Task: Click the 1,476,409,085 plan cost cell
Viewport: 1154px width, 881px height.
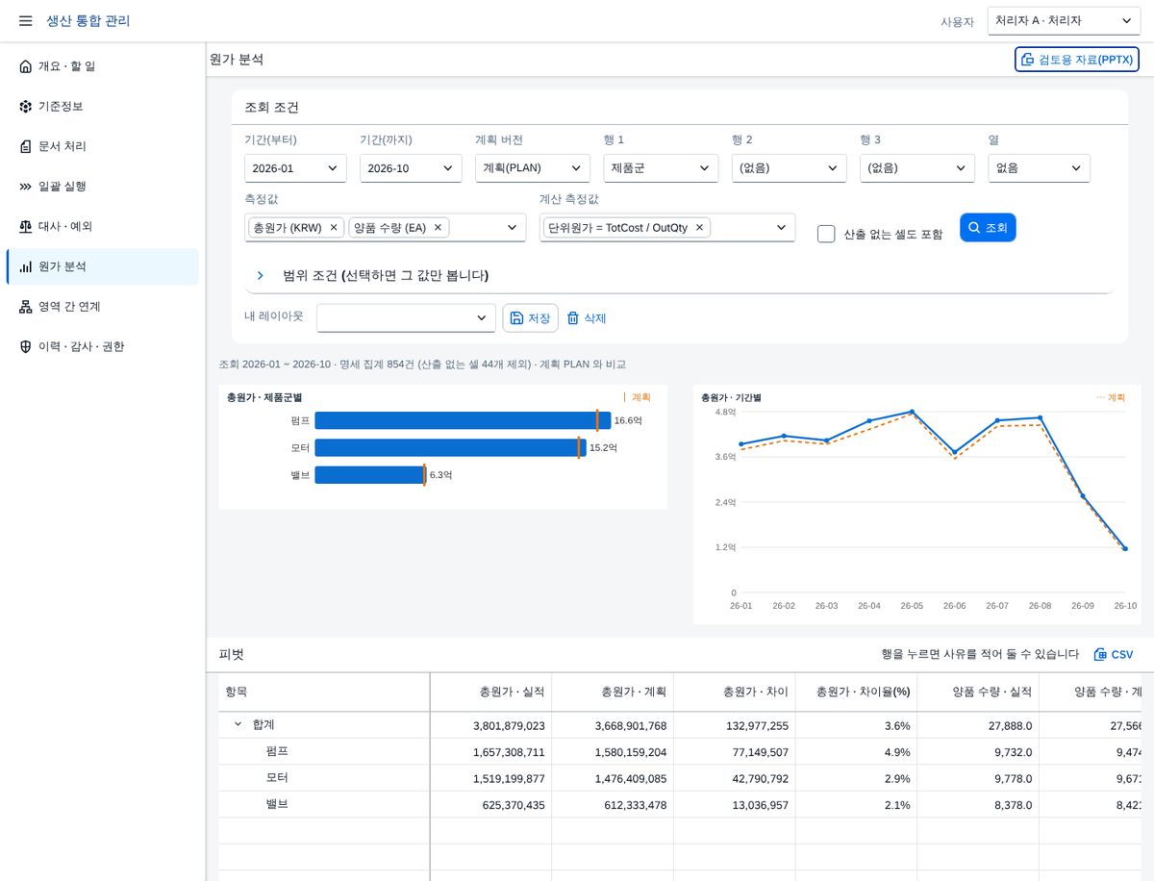Action: click(x=613, y=778)
